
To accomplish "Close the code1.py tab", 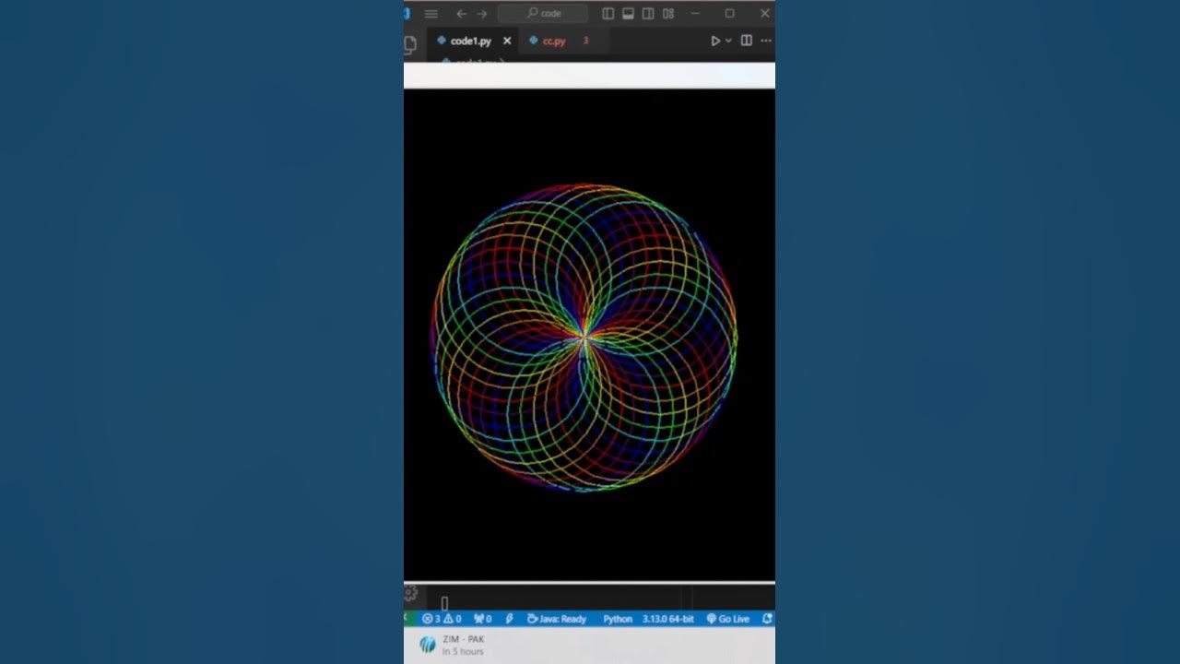I will [x=506, y=41].
